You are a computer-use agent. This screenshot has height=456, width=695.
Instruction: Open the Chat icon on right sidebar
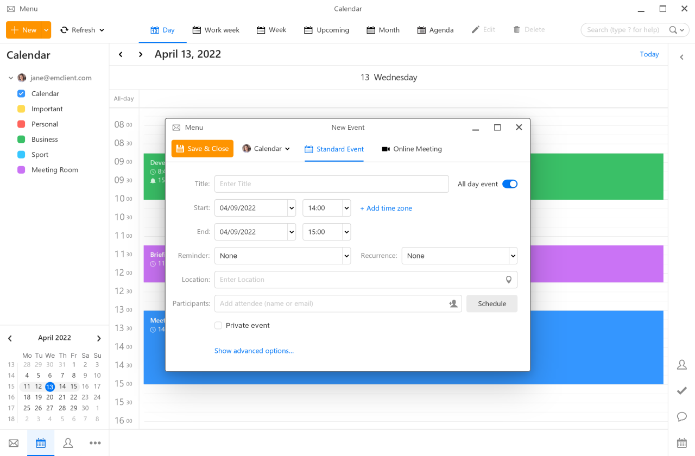(x=681, y=416)
